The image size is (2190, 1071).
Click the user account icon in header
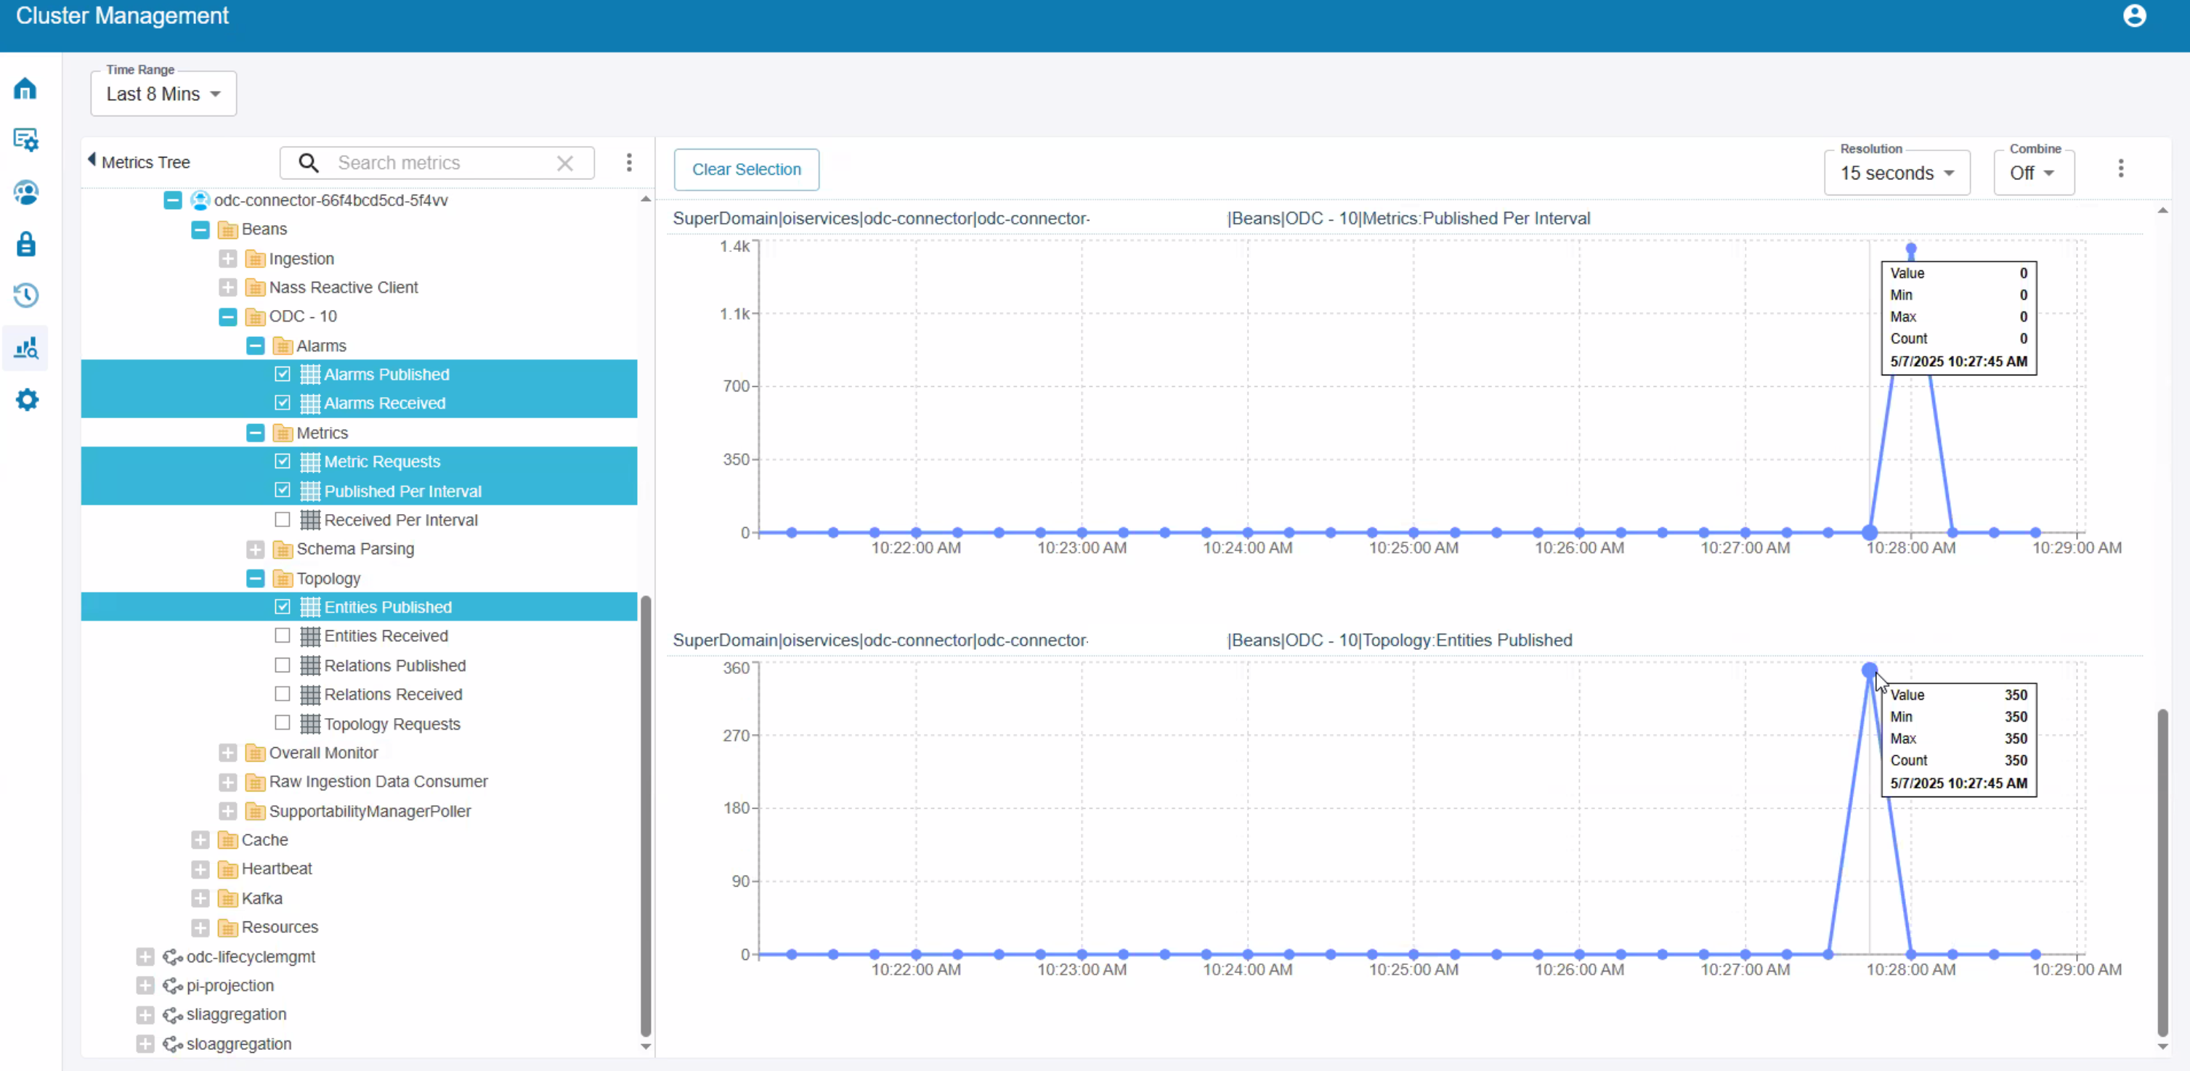pos(2134,16)
